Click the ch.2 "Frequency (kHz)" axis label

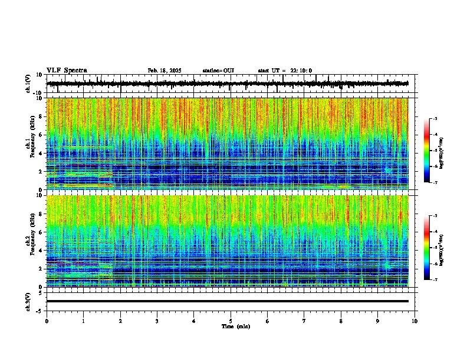click(x=32, y=234)
